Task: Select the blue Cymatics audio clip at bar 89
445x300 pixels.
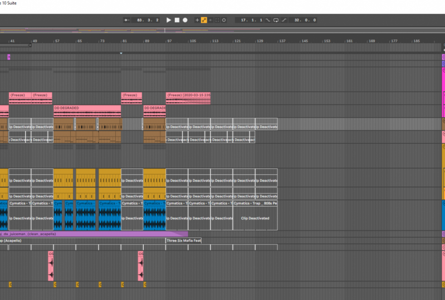Action: tap(154, 215)
